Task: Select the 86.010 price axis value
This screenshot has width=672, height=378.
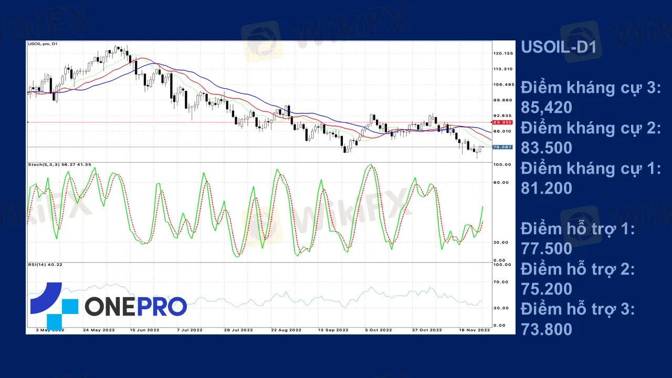Action: pyautogui.click(x=501, y=131)
